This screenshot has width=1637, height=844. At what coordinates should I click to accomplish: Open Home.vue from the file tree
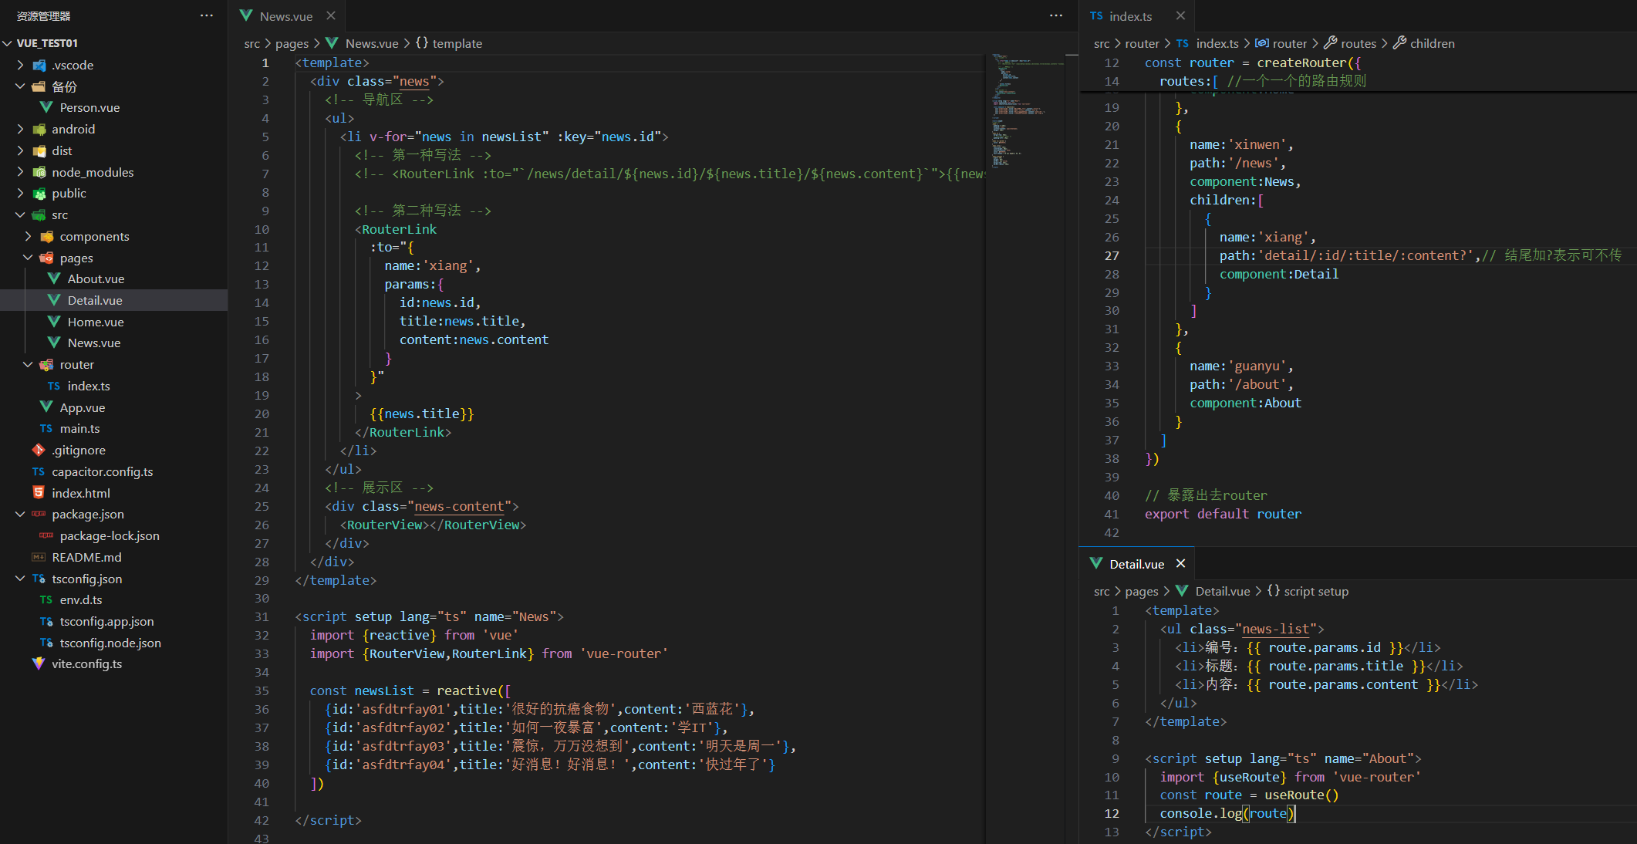pyautogui.click(x=95, y=322)
